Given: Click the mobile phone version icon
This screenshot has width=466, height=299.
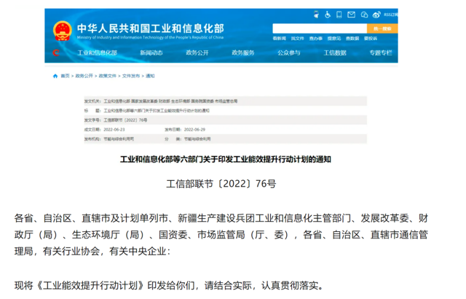Looking at the screenshot, I should point(339,15).
